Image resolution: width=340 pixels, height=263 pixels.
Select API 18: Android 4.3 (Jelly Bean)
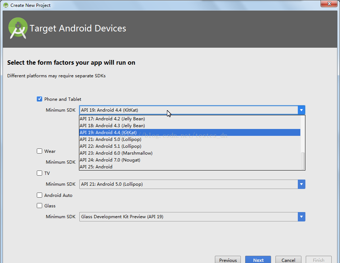[x=190, y=125]
